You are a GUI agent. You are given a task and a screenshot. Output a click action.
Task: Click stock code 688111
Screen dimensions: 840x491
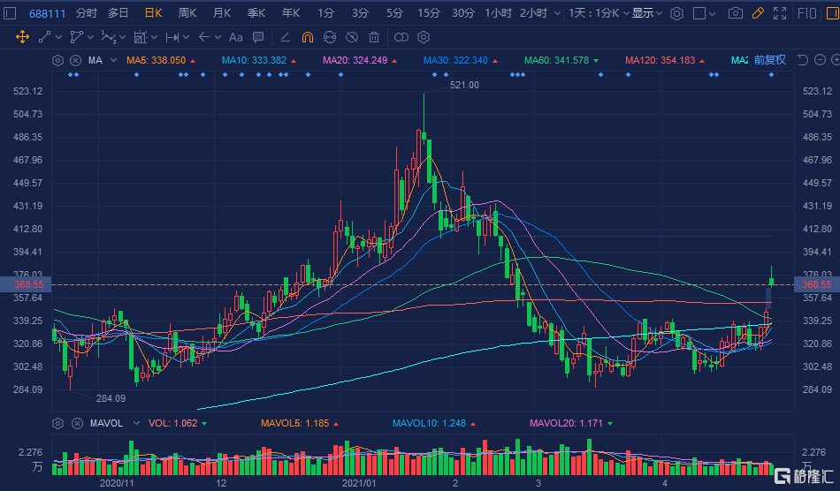(47, 13)
